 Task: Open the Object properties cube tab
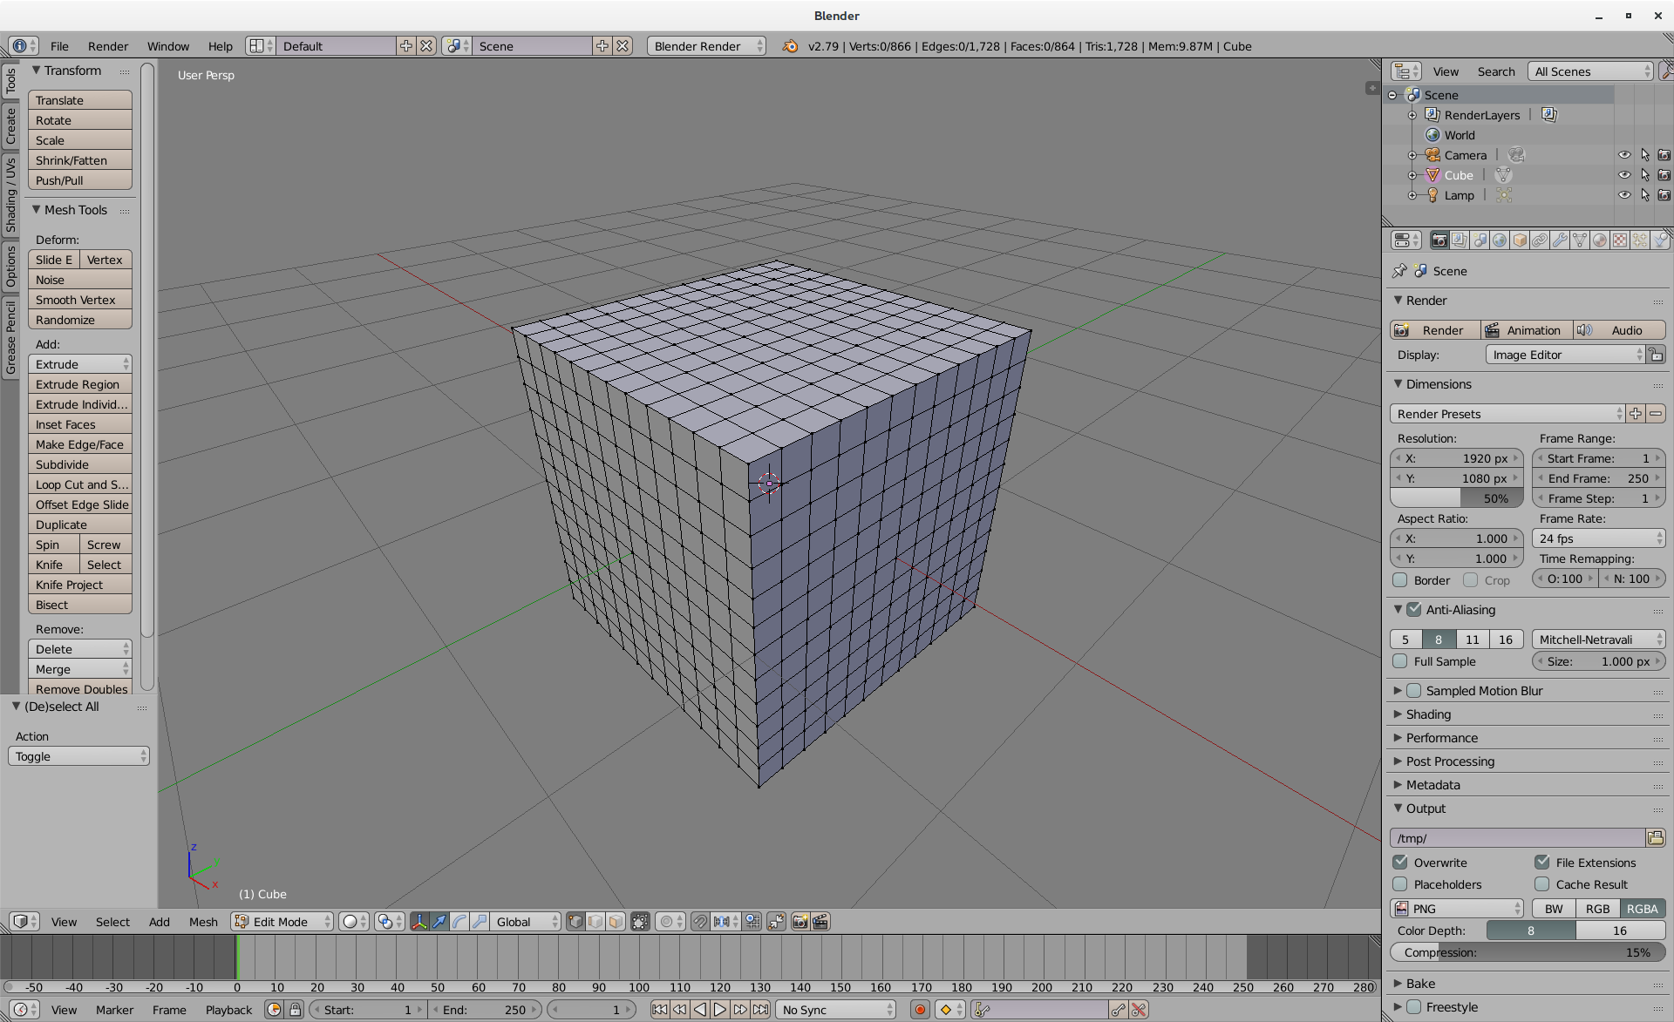tap(1520, 240)
